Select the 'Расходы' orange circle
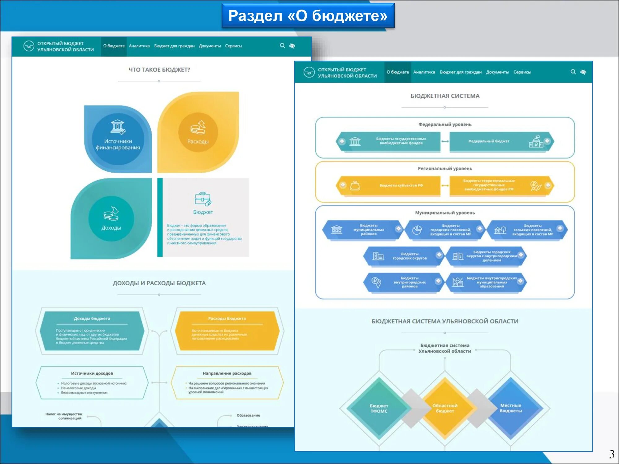The height and width of the screenshot is (464, 619). click(x=198, y=132)
